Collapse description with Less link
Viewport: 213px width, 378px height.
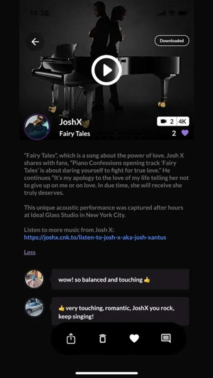(x=30, y=252)
